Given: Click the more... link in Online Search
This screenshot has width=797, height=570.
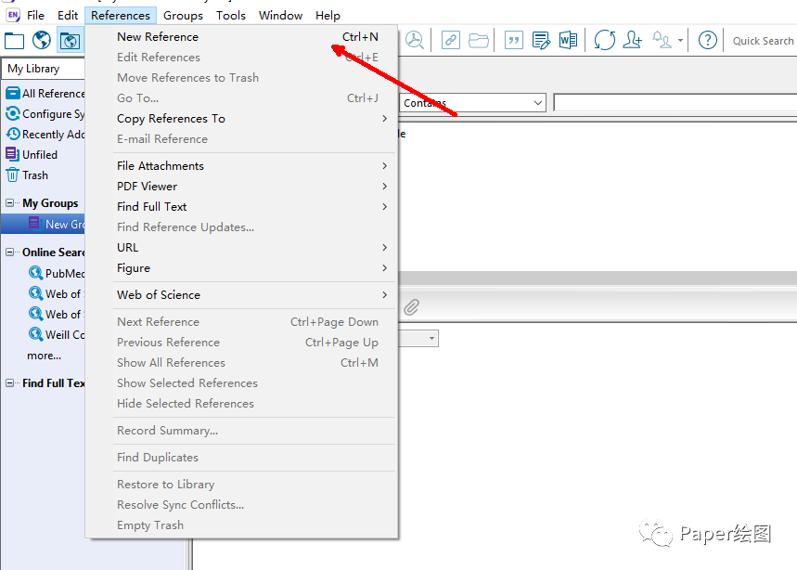Looking at the screenshot, I should (x=45, y=356).
